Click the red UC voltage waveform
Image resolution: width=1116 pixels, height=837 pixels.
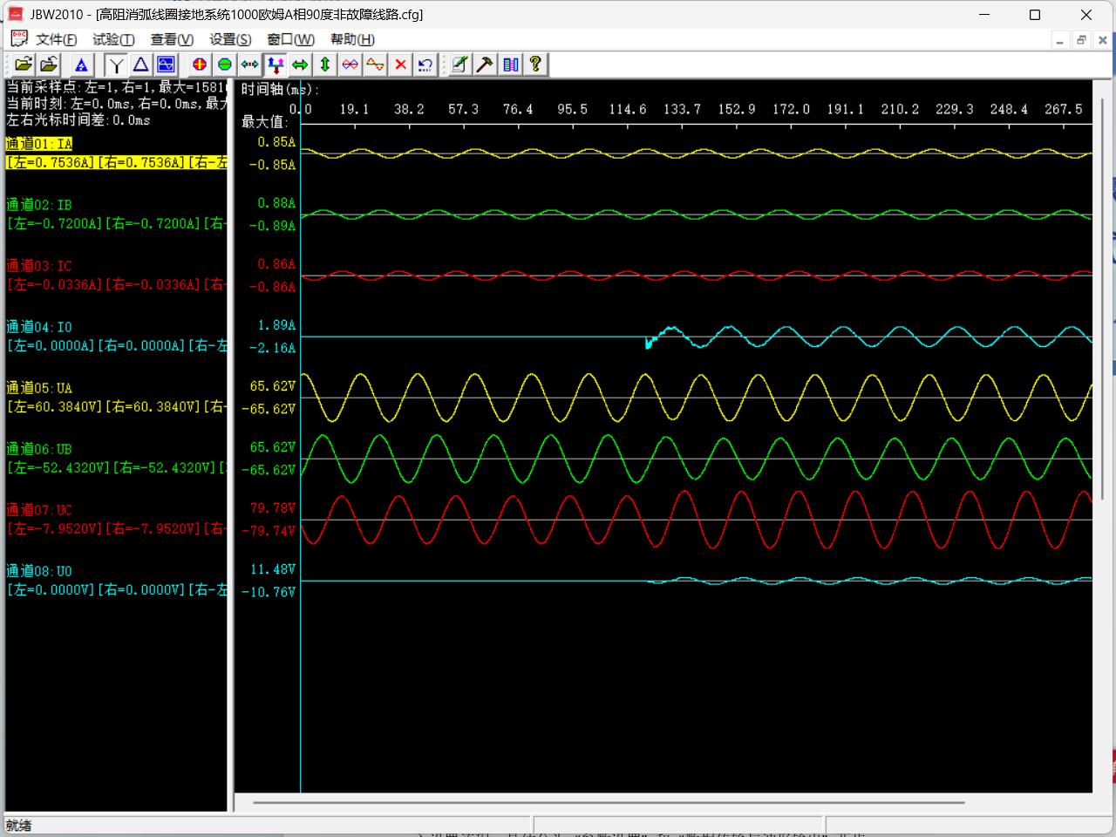340,499
